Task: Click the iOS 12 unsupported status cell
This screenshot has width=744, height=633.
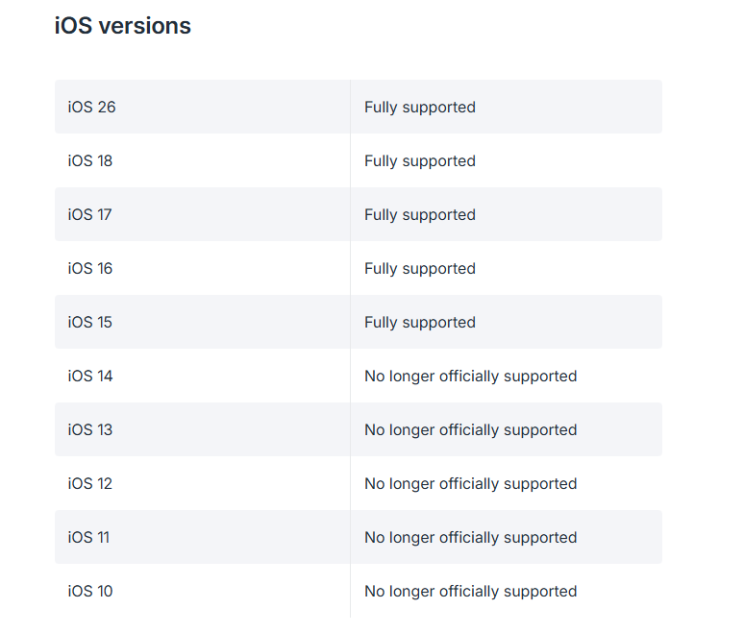Action: 470,483
